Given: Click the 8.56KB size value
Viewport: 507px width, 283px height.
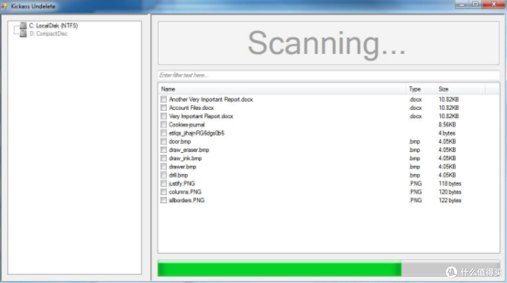Looking at the screenshot, I should click(447, 124).
